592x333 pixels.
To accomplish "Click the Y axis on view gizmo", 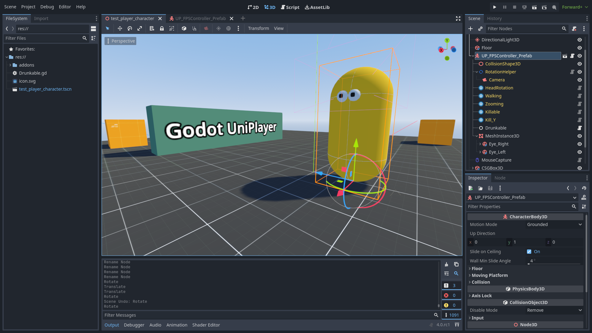I will tap(447, 40).
